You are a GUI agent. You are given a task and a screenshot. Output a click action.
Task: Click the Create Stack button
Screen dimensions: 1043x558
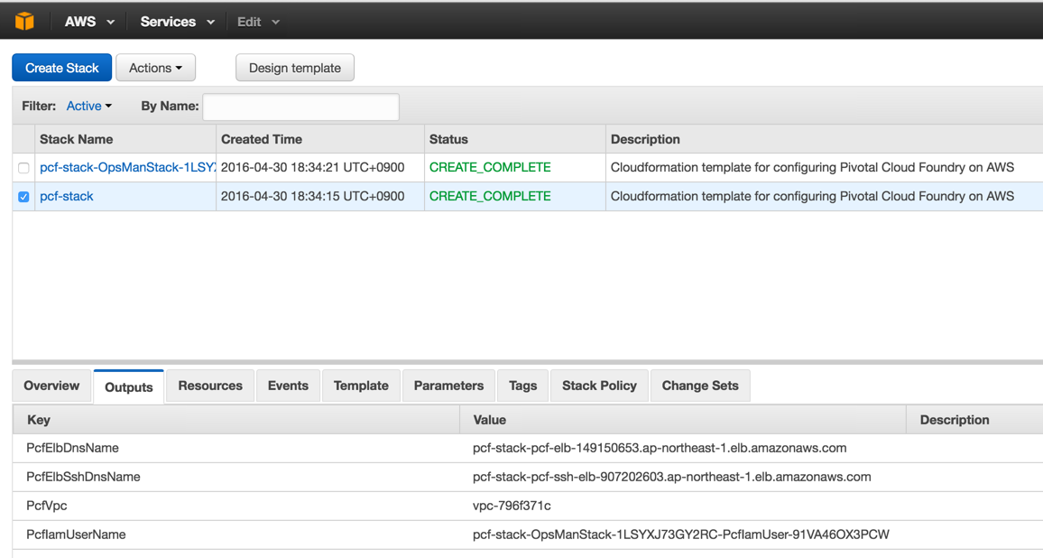pyautogui.click(x=62, y=68)
